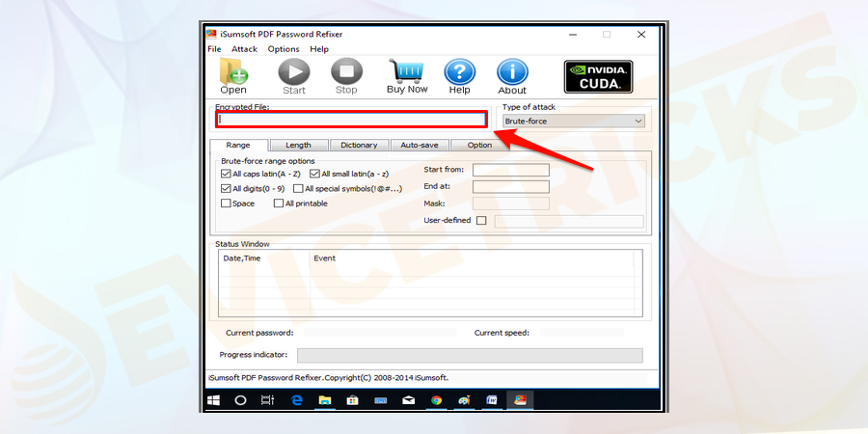
Task: Switch to the Auto-save tab
Action: [420, 145]
